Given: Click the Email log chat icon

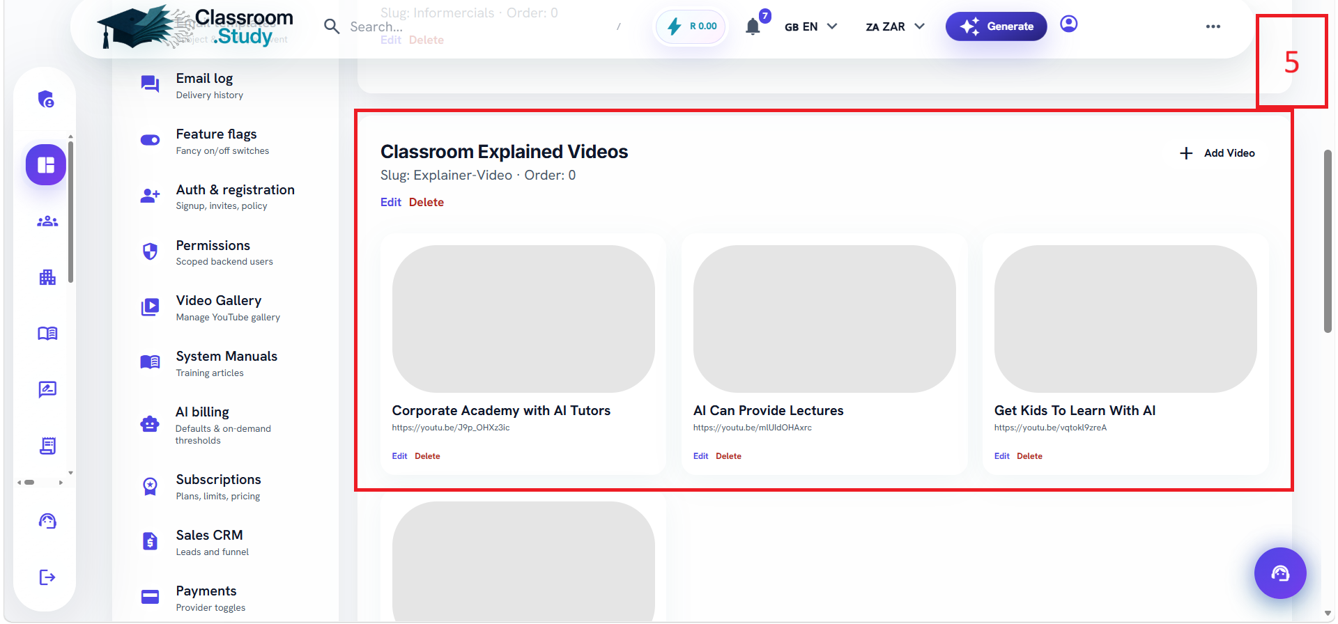Looking at the screenshot, I should click(x=150, y=84).
